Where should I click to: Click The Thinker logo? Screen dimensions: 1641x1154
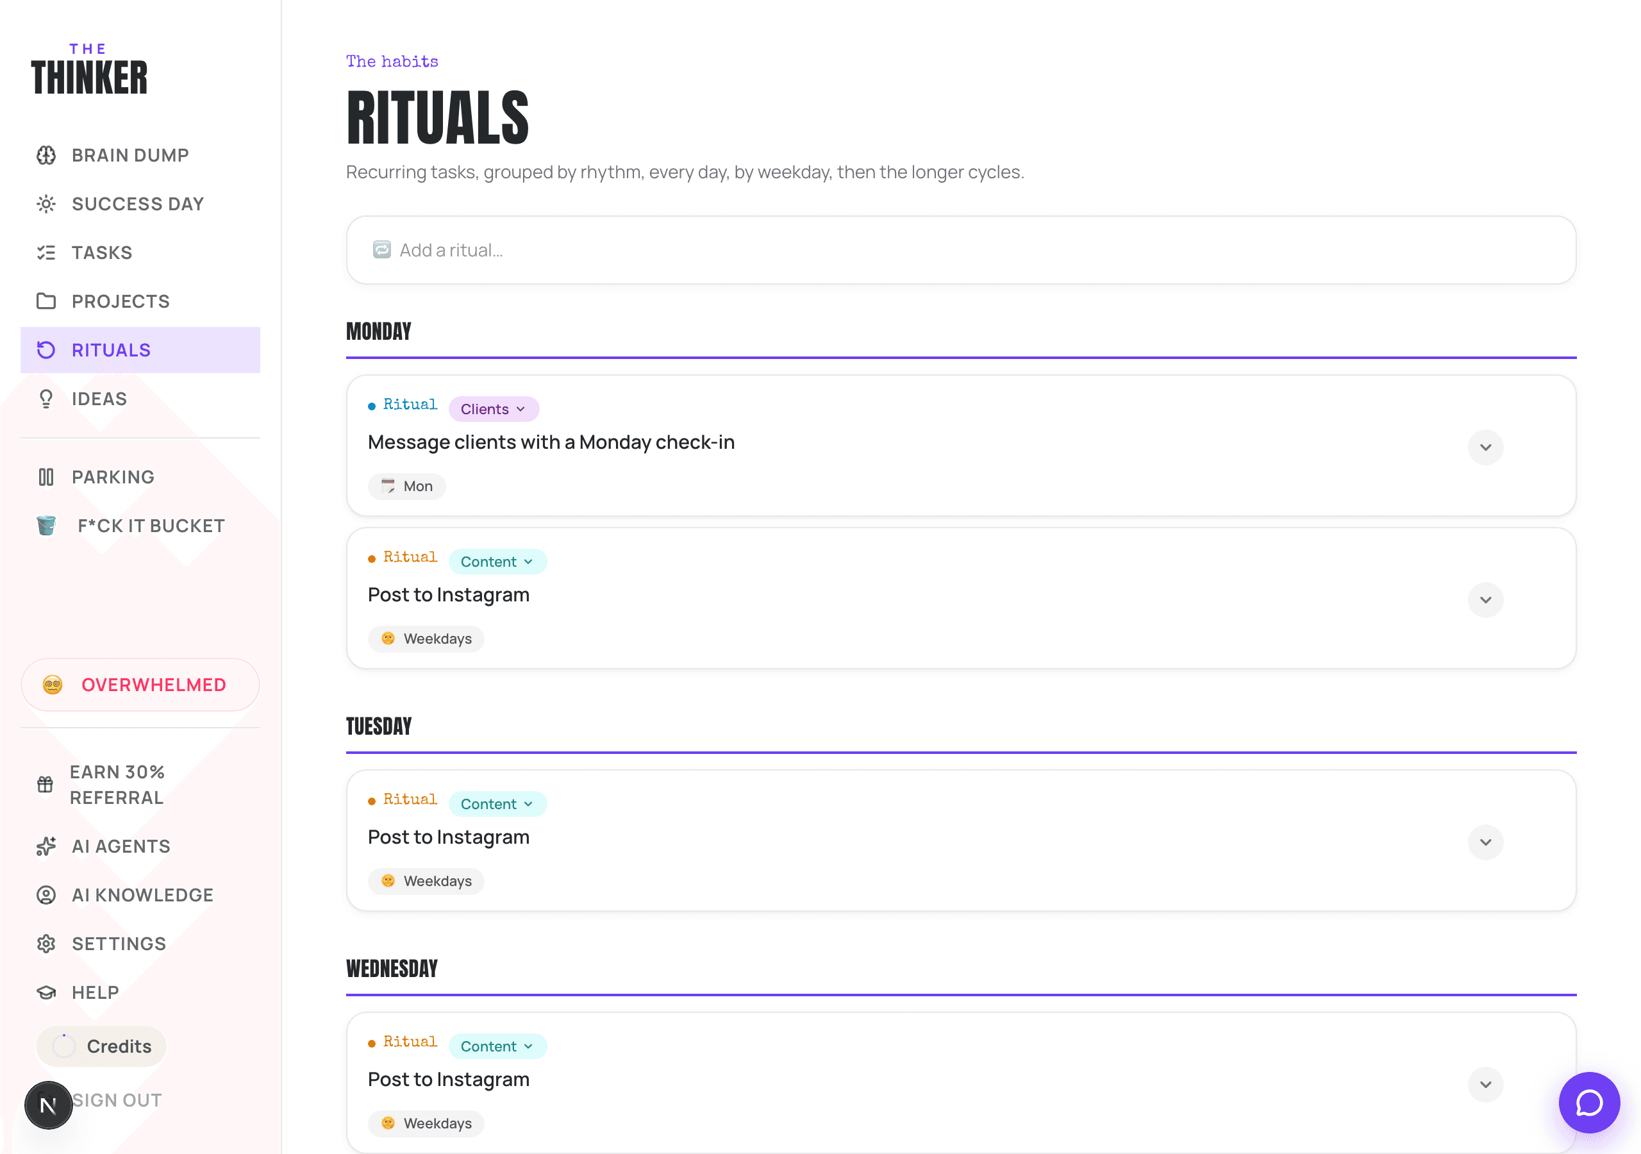(x=89, y=69)
